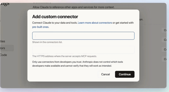Click the 'Add custom connector' dialog title
This screenshot has height=92, width=169.
point(55,17)
